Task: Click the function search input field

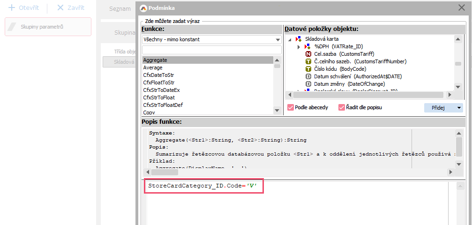Action: [211, 50]
